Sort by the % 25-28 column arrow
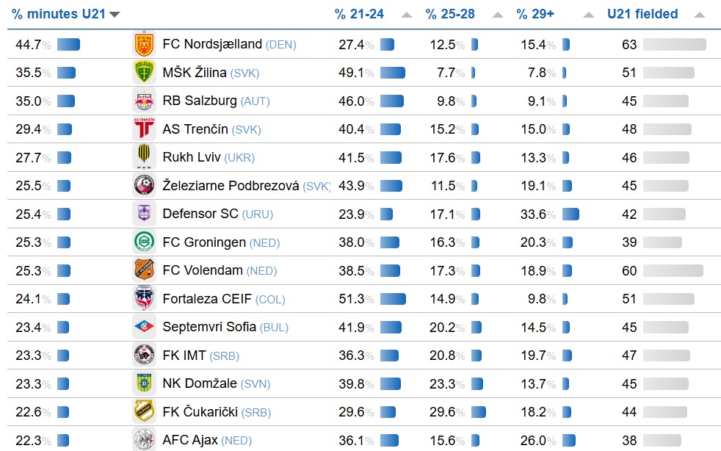The height and width of the screenshot is (451, 721). [498, 15]
